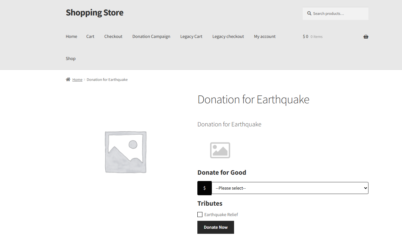
Task: Open the Home menu item
Action: [x=71, y=37]
